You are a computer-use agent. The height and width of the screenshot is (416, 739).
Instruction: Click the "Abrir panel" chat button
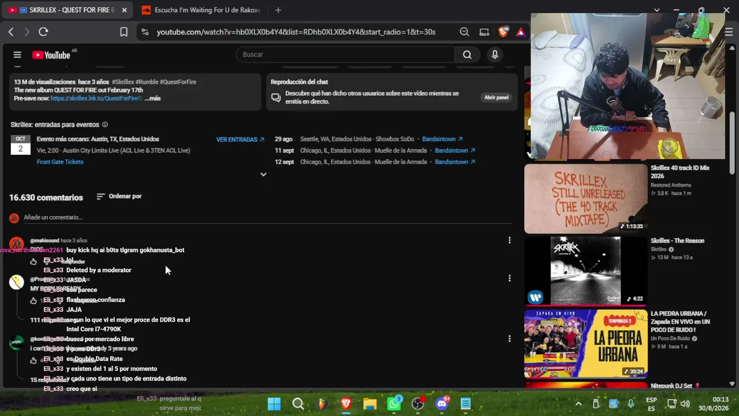point(497,98)
